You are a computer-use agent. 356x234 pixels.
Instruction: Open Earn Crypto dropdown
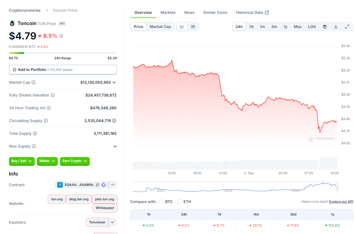(75, 161)
